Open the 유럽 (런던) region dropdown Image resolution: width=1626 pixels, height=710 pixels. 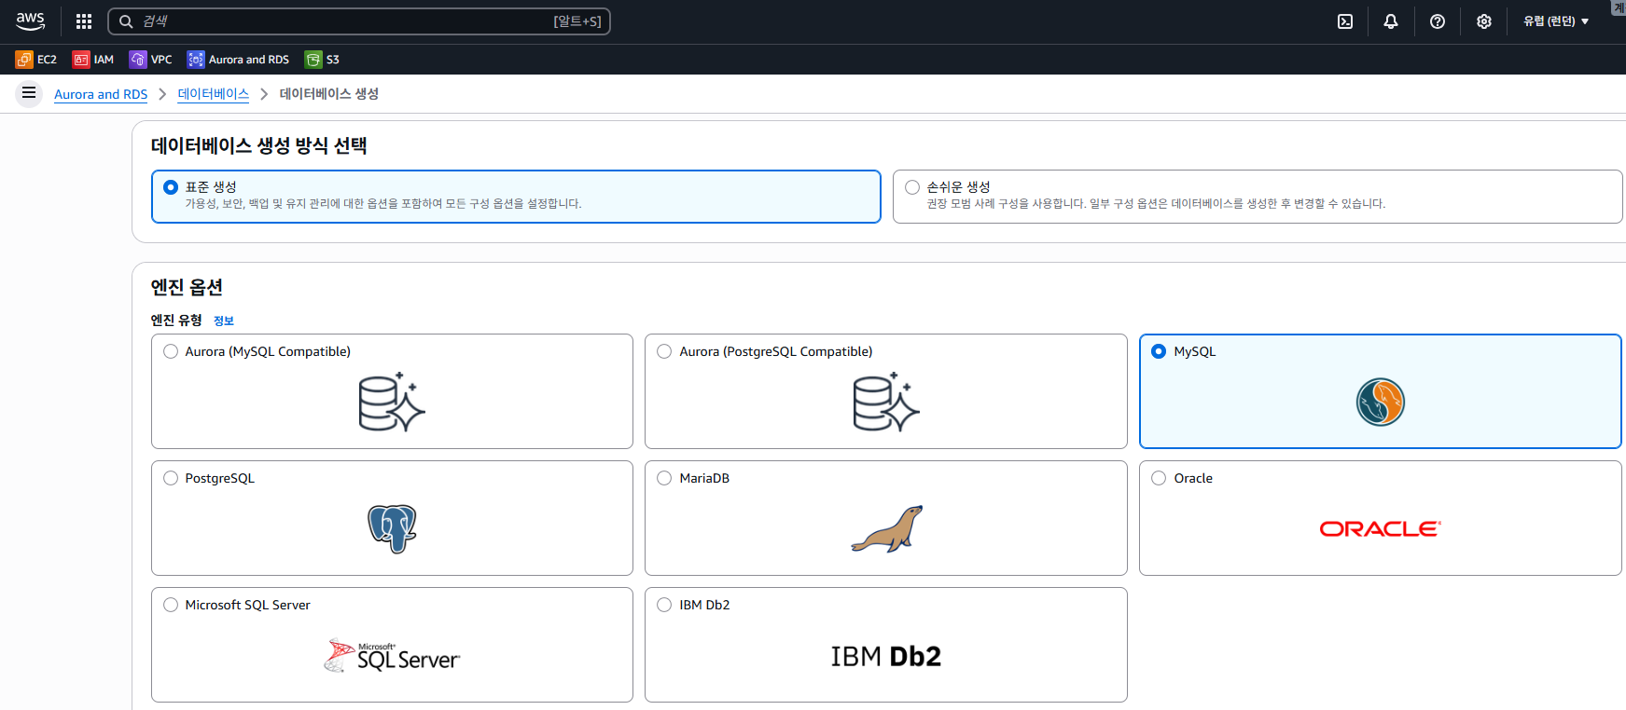coord(1556,21)
